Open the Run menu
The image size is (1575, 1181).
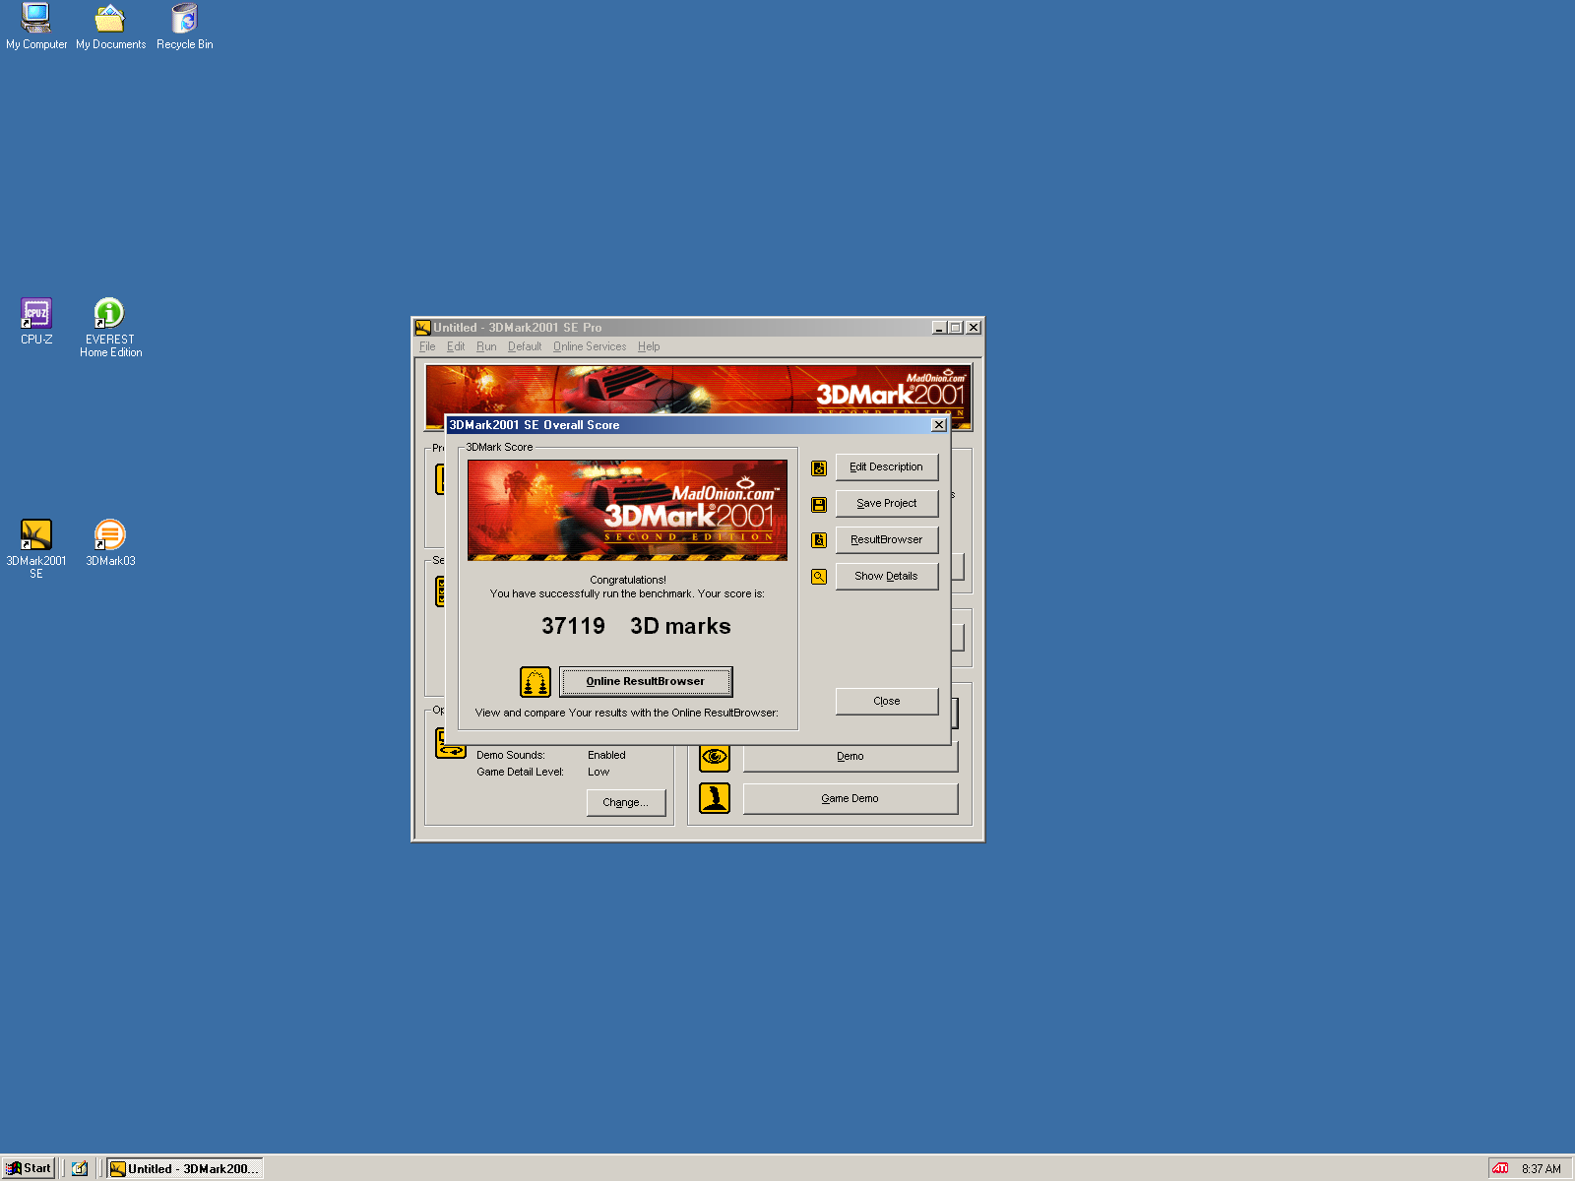[486, 346]
